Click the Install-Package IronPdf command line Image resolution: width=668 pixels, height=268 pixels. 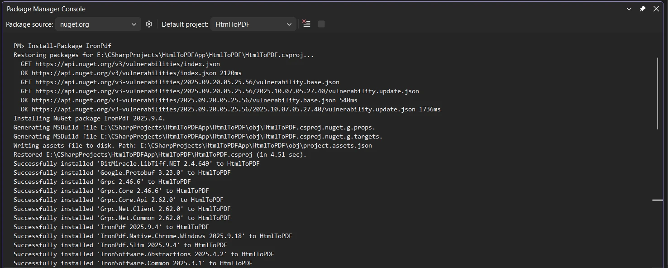click(x=62, y=46)
